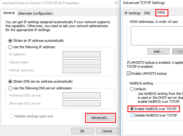The width and height of the screenshot is (183, 136).
Task: Click 'WINS addresses, in order of use:' label
Action: [x=154, y=22]
